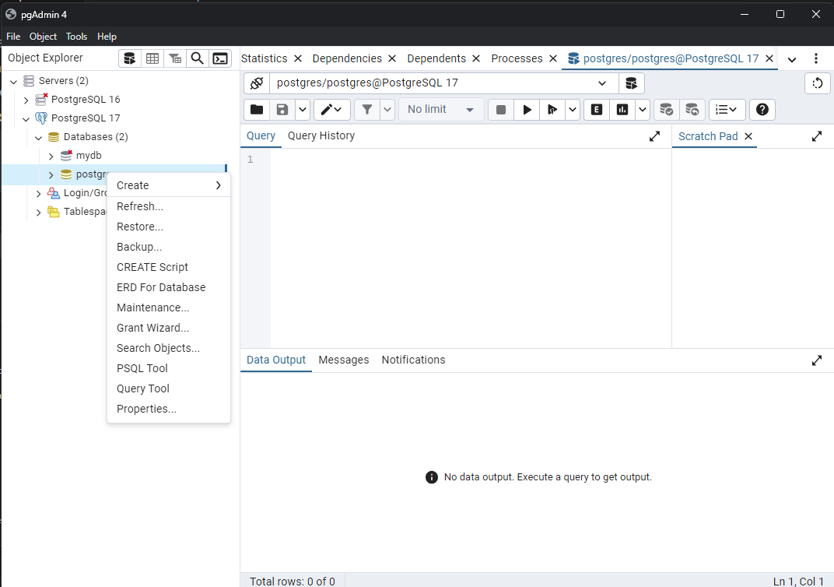Click the Commit transaction icon
This screenshot has width=834, height=587.
pyautogui.click(x=667, y=110)
